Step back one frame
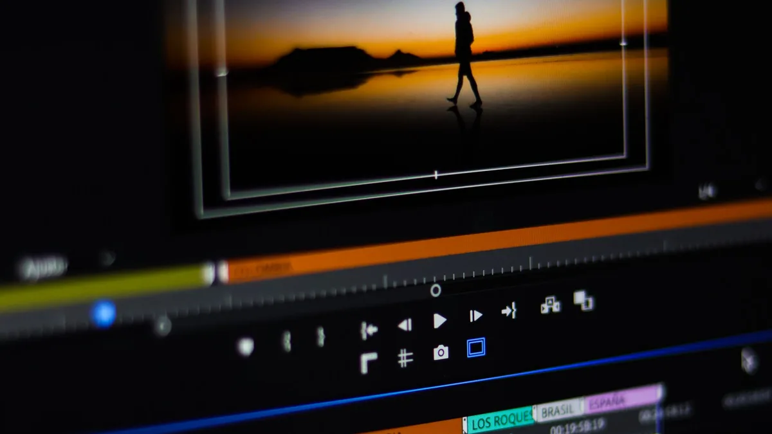The height and width of the screenshot is (434, 772). click(x=405, y=325)
